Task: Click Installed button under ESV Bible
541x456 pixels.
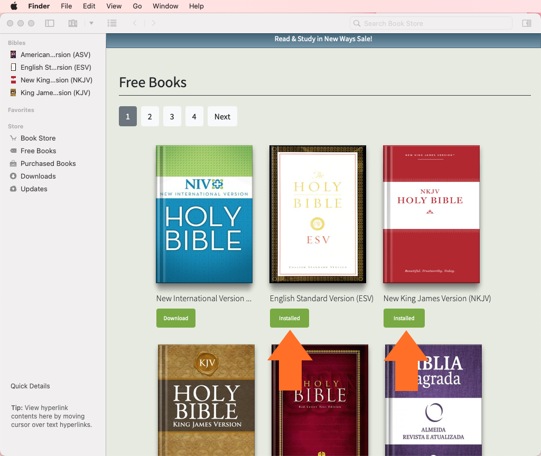Action: tap(289, 318)
